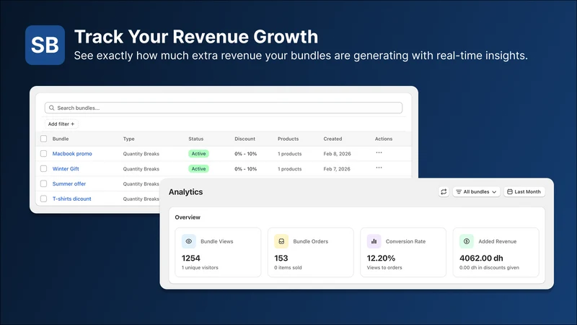Click the Bundle Orders inbox icon
Viewport: 577px width, 325px height.
click(281, 241)
